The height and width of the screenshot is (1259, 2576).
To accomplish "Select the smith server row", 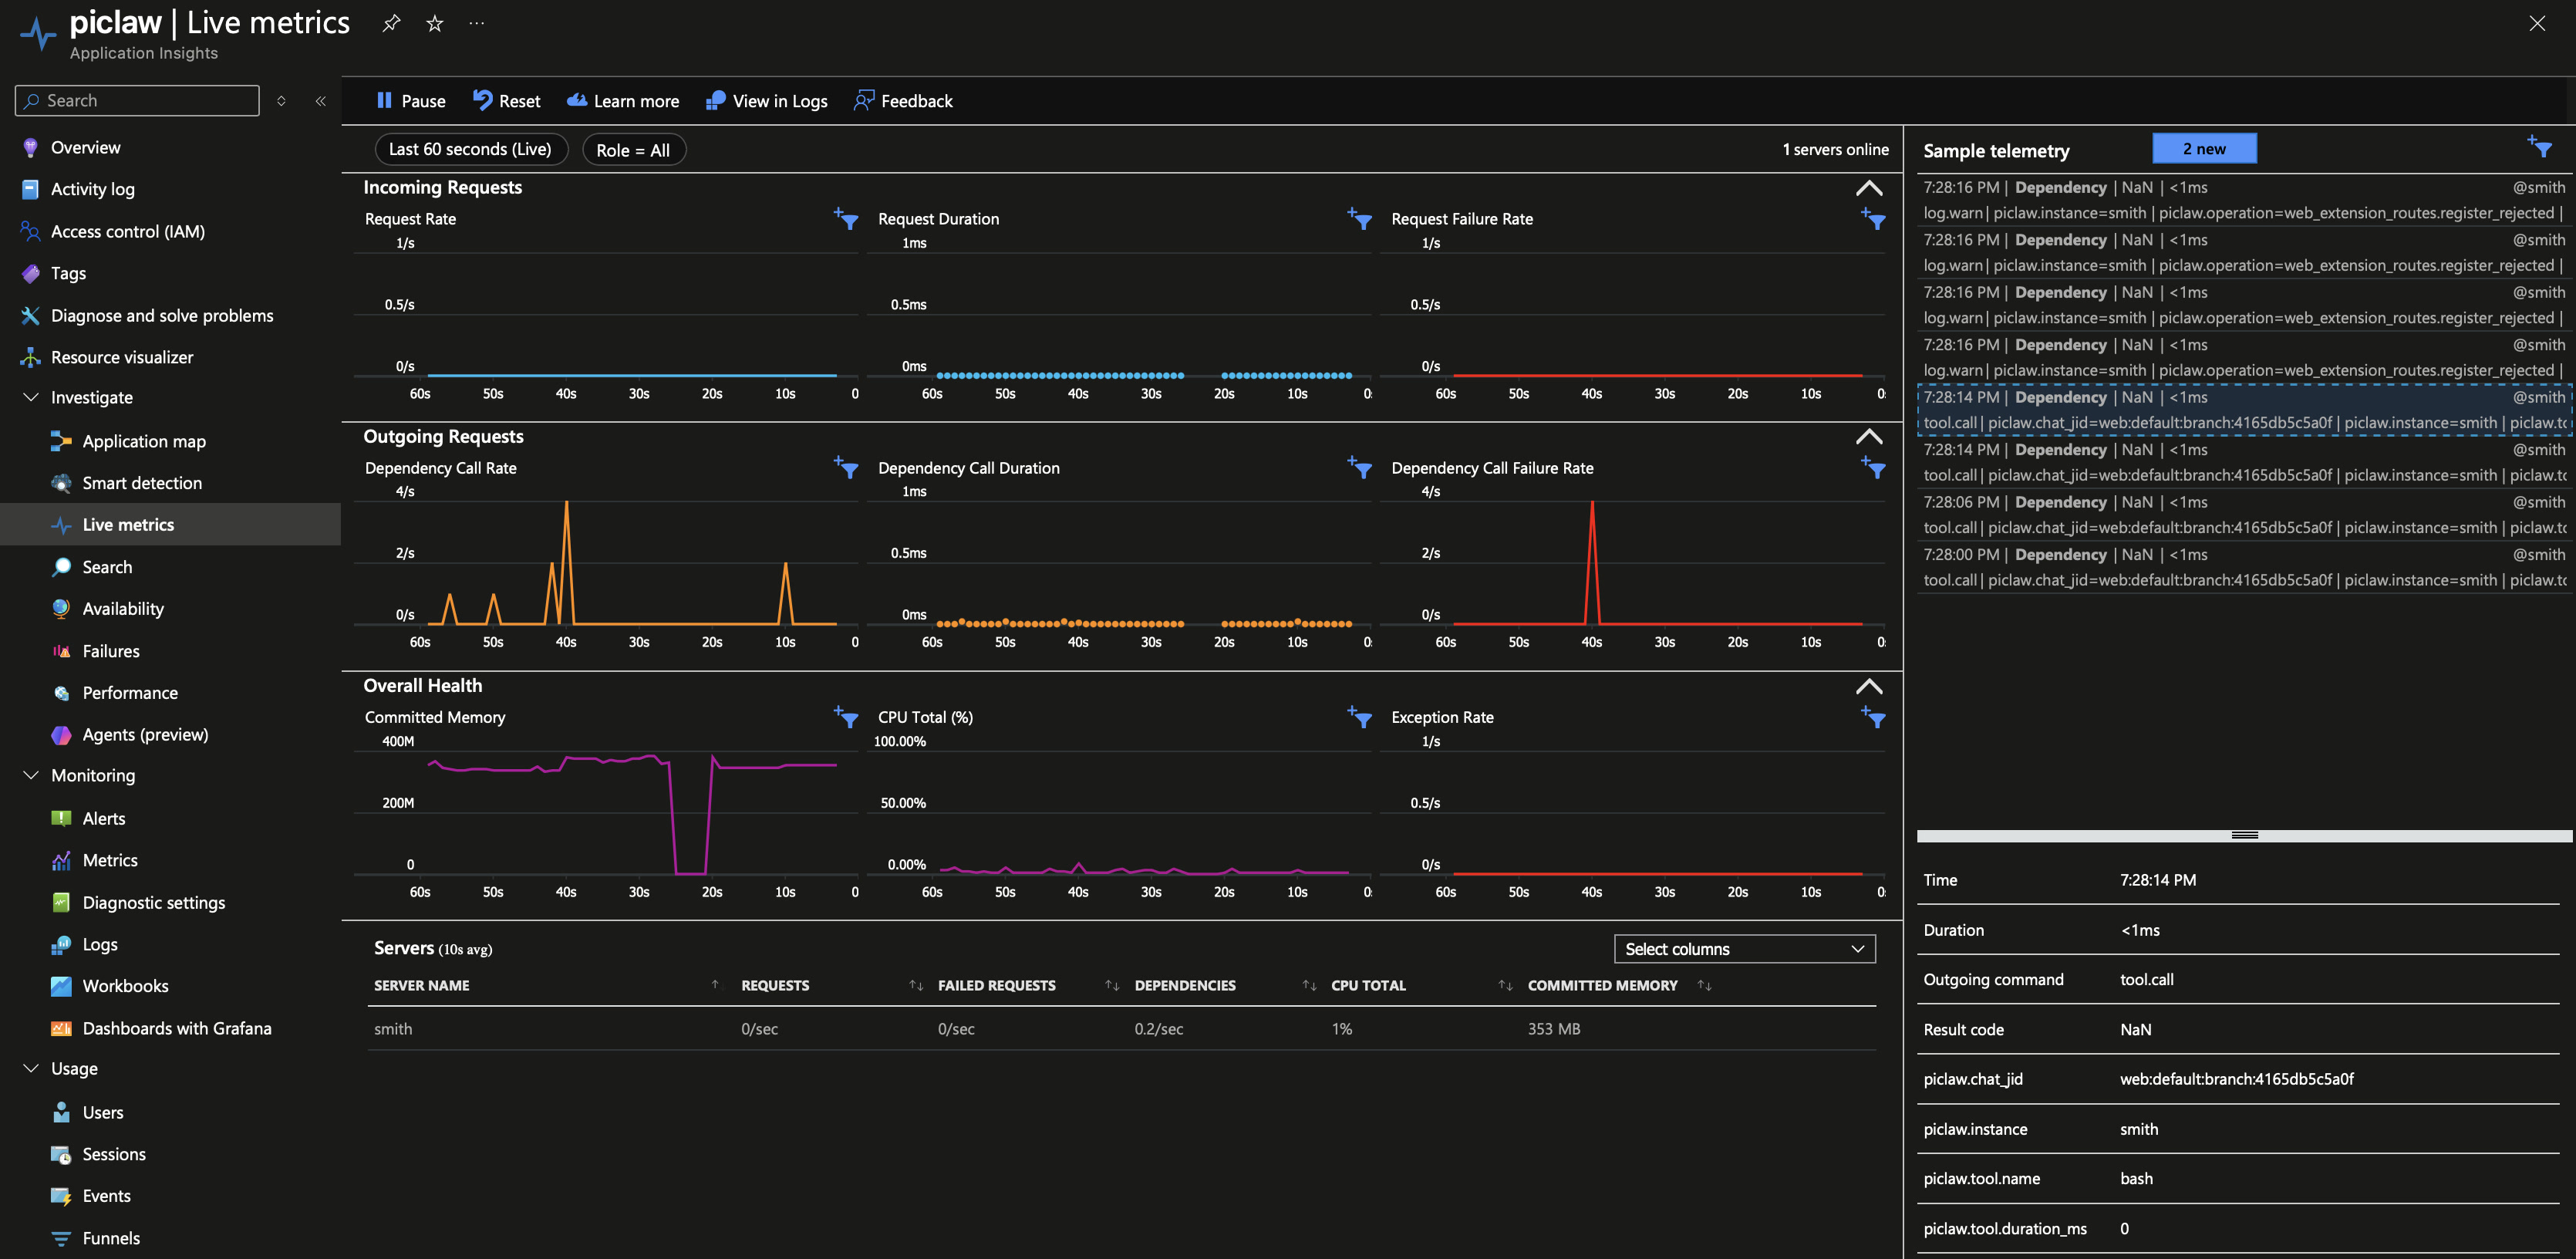I will [1121, 1028].
